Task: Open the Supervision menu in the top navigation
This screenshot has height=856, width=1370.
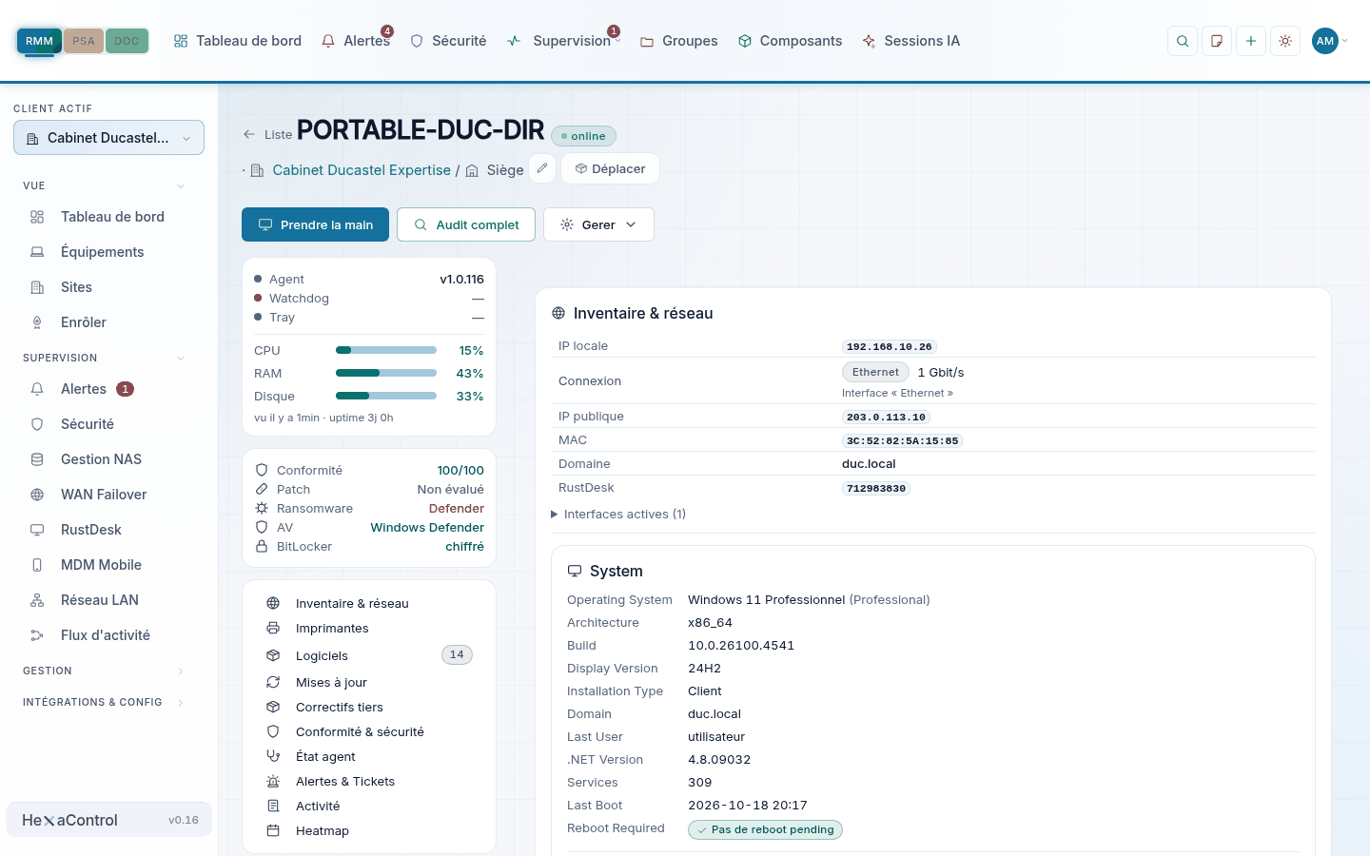Action: 563,41
